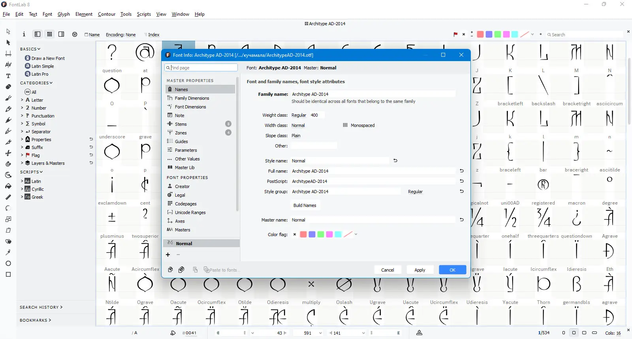The width and height of the screenshot is (632, 339).
Task: Open the Tools menu
Action: (126, 14)
